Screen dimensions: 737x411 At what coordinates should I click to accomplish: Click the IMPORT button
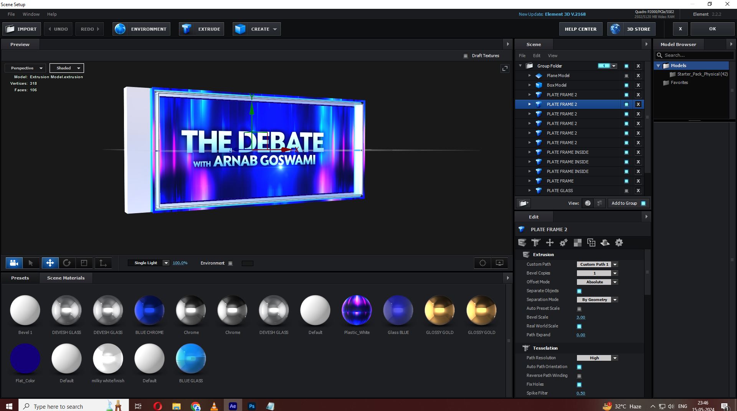[22, 29]
